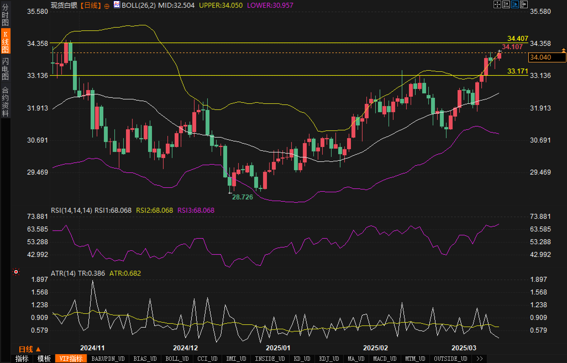567x363 pixels.
Task: Click the axis measurement tool icon
Action: (x=506, y=5)
